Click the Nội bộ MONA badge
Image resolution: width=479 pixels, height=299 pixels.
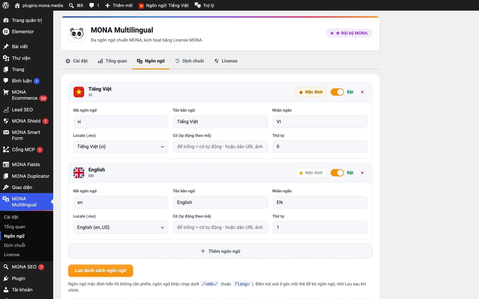(x=349, y=33)
